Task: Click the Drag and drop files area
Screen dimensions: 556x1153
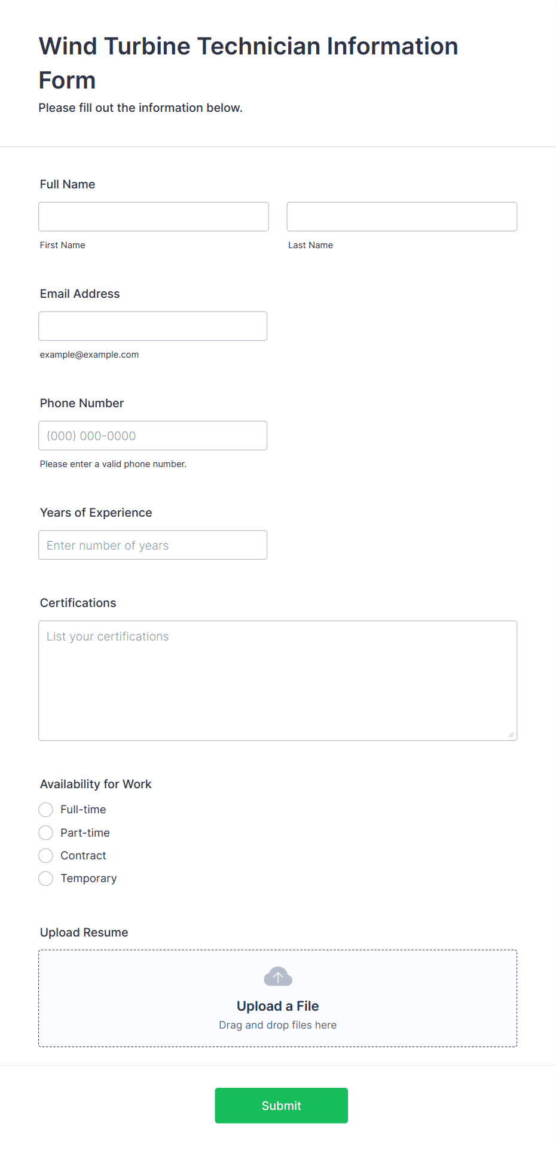Action: pos(278,998)
